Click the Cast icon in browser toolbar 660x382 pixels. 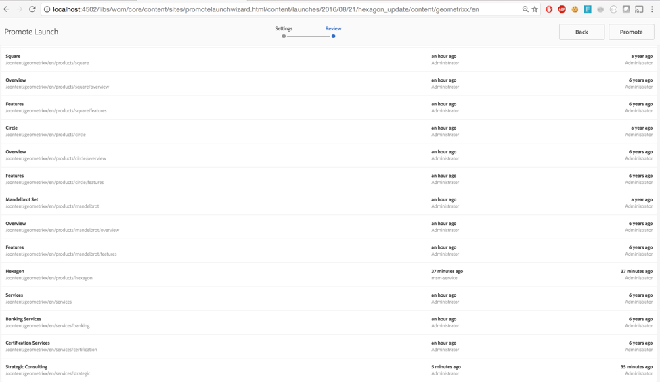[x=639, y=9]
